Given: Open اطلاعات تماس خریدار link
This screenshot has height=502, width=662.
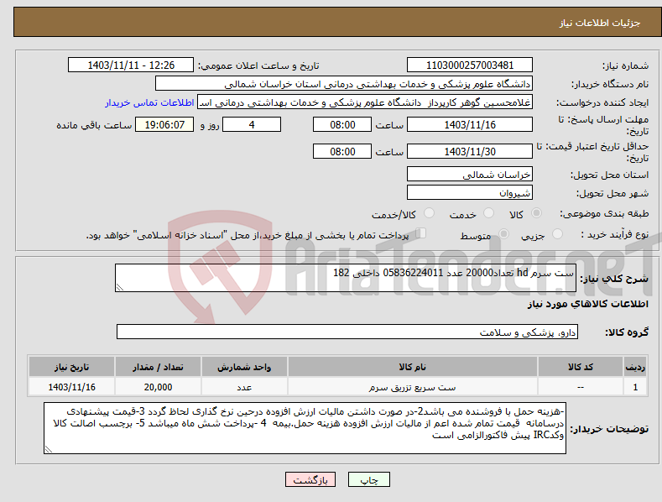Looking at the screenshot, I should [x=149, y=102].
